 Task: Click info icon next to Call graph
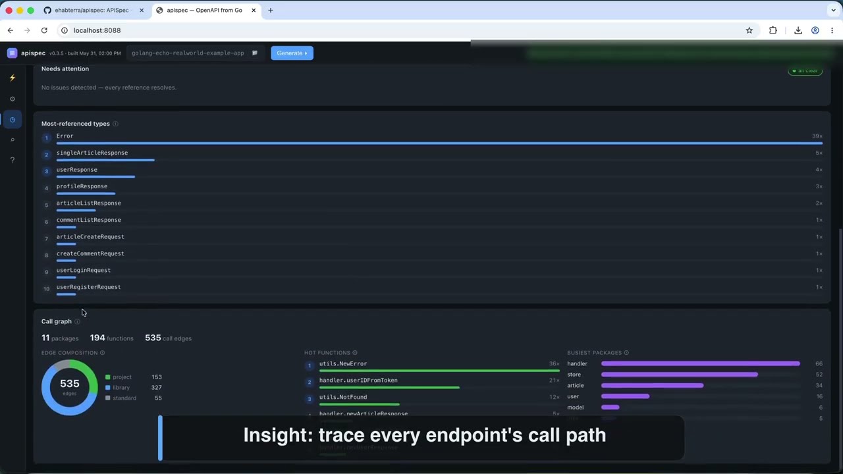[77, 321]
